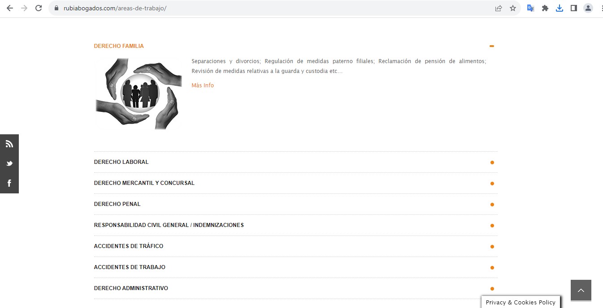Open the browser extensions puzzle icon
Image resolution: width=603 pixels, height=308 pixels.
coord(545,8)
